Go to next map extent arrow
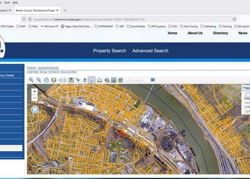The height and width of the screenshot is (179, 250). [65, 80]
